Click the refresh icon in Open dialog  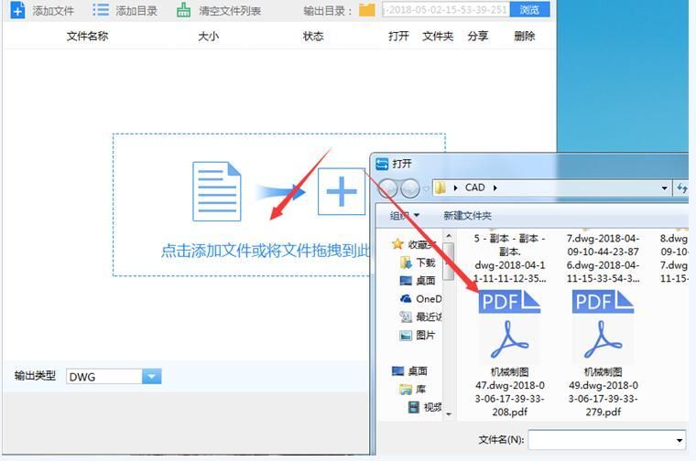tap(681, 188)
